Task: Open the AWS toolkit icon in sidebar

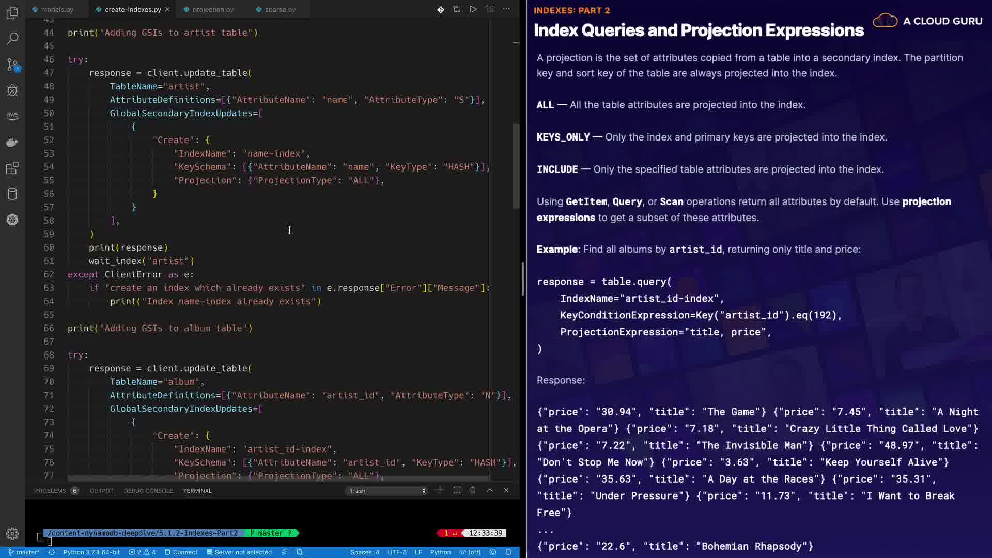Action: [x=12, y=116]
